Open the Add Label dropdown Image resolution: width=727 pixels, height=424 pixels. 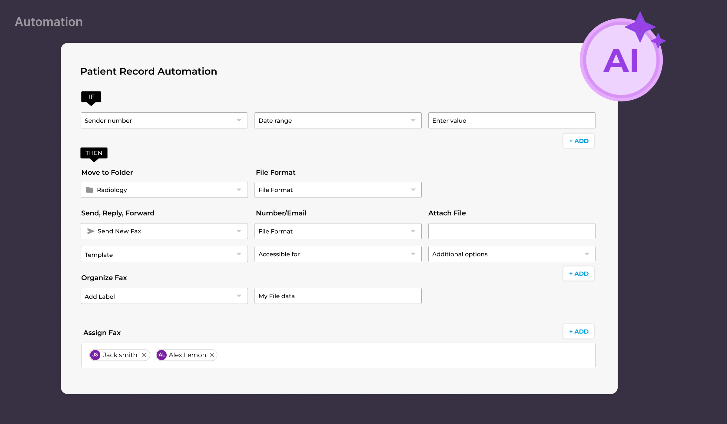coord(164,296)
